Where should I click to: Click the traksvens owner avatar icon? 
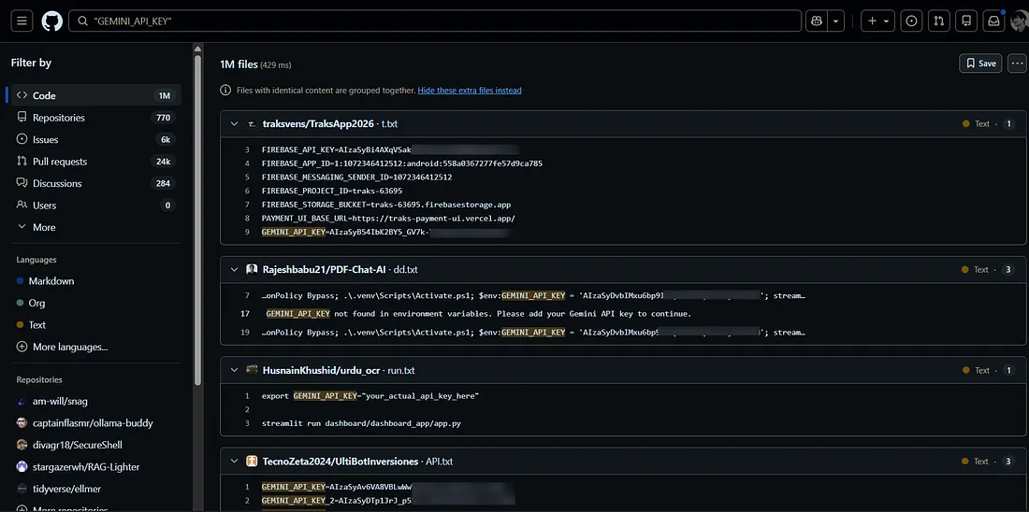(x=252, y=124)
